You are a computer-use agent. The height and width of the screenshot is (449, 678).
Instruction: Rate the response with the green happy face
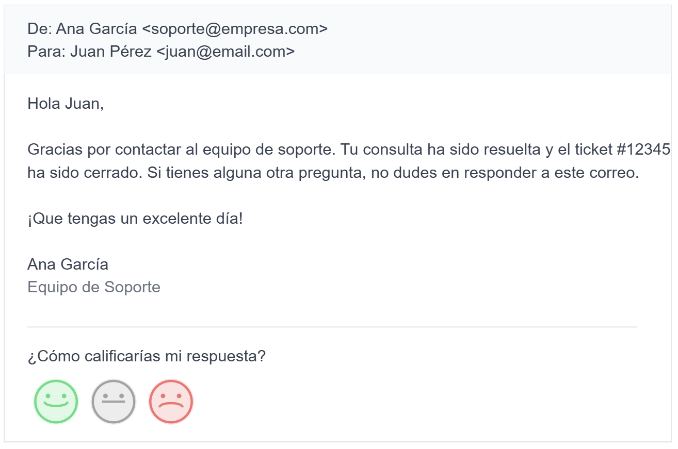56,402
